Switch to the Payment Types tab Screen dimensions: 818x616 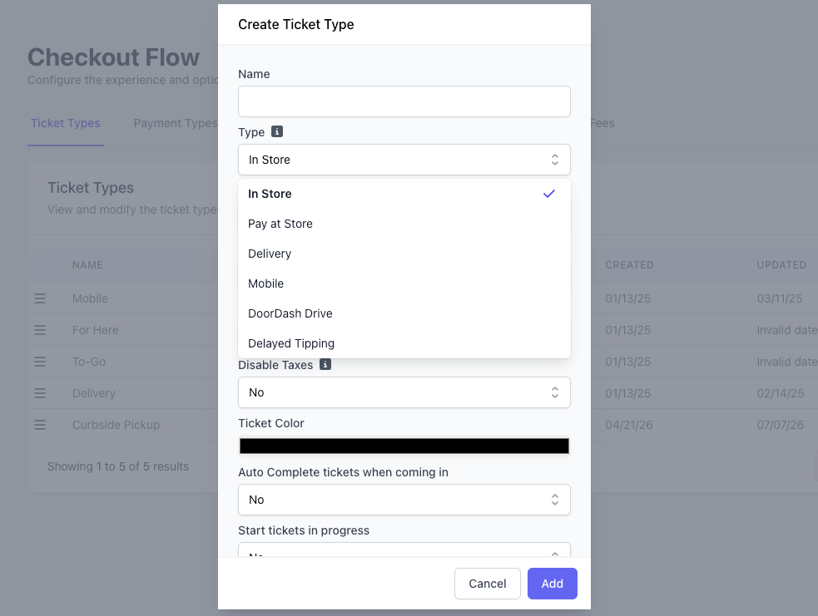(x=176, y=124)
